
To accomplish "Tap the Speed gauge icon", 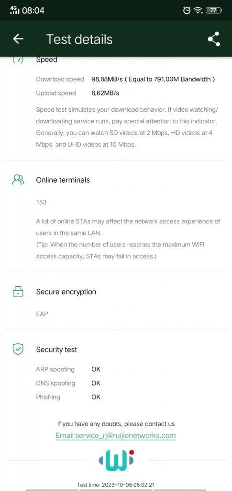I will 18,59.
